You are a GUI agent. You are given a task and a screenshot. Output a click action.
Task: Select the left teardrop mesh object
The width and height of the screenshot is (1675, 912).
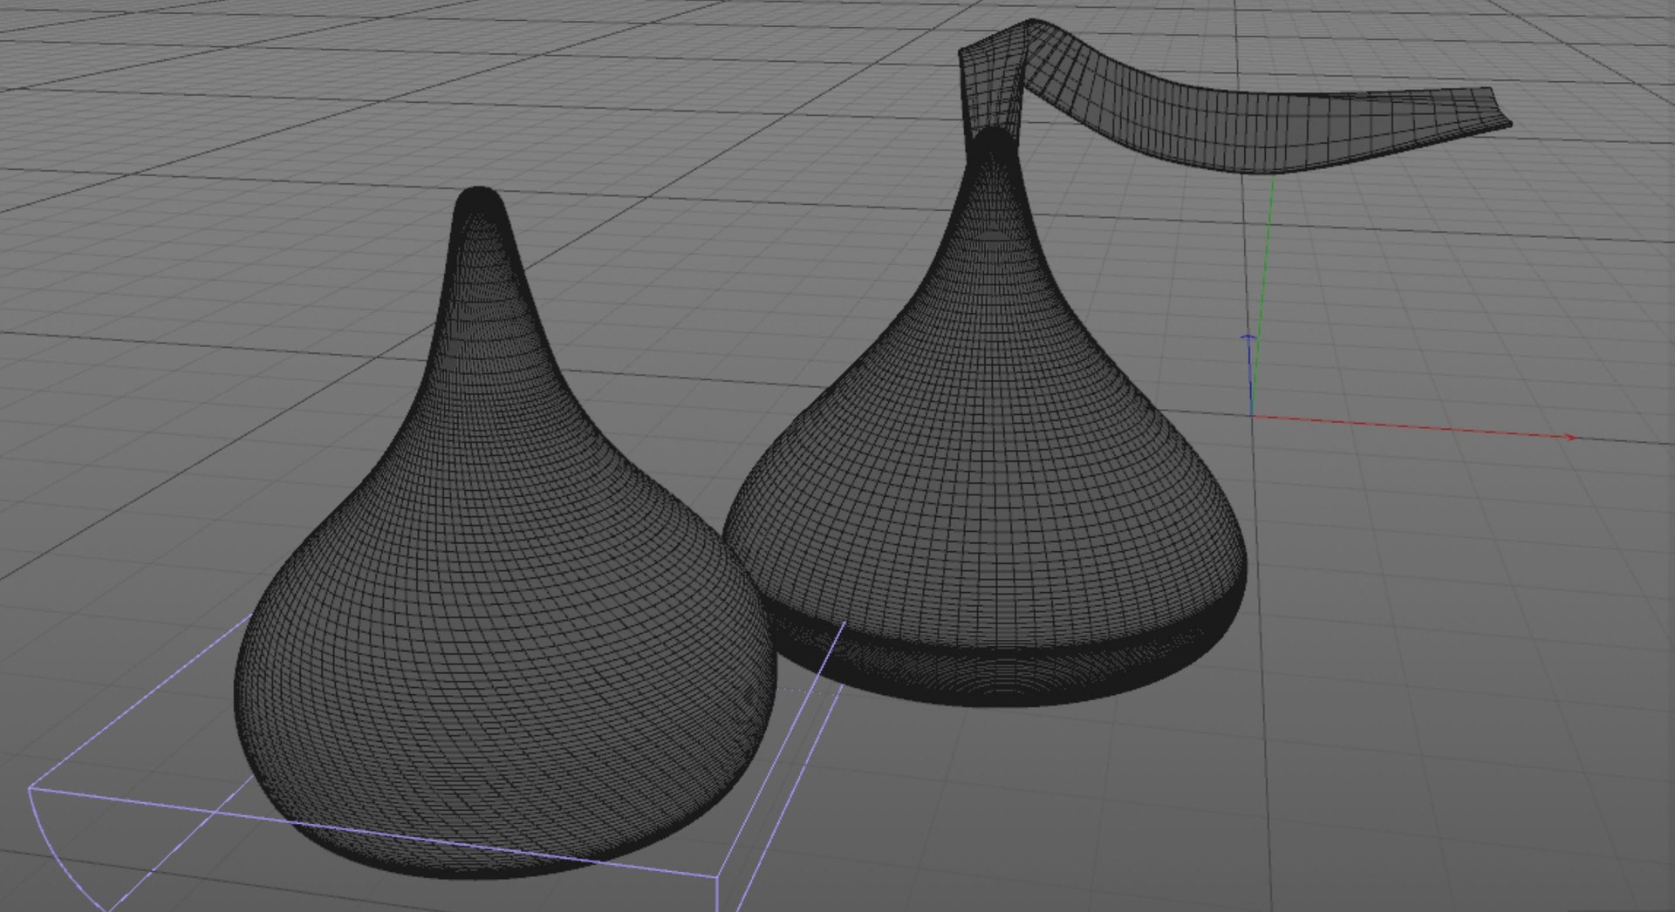pos(504,558)
